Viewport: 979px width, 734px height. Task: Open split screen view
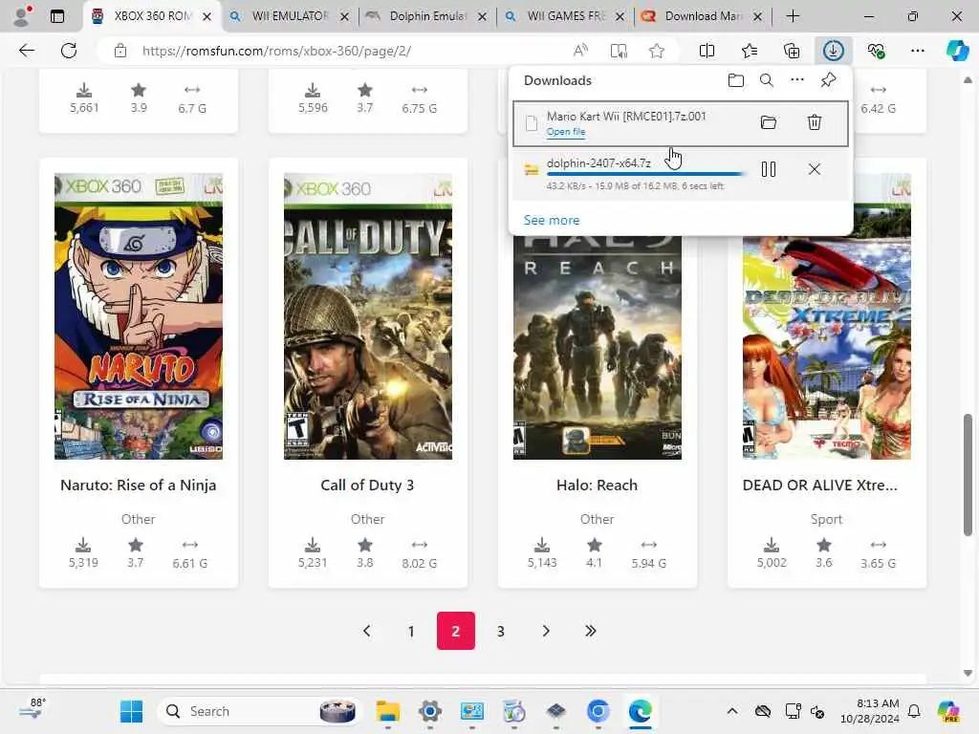[707, 51]
